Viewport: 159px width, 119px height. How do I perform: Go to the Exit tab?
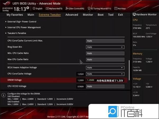coord(120,15)
